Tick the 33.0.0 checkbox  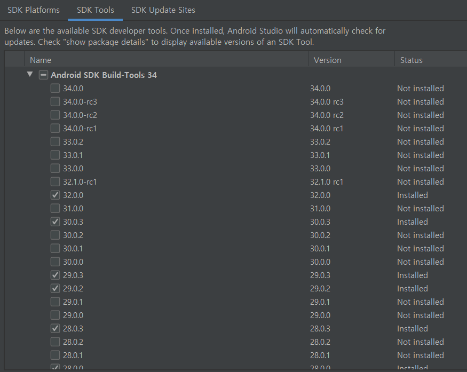pos(55,168)
